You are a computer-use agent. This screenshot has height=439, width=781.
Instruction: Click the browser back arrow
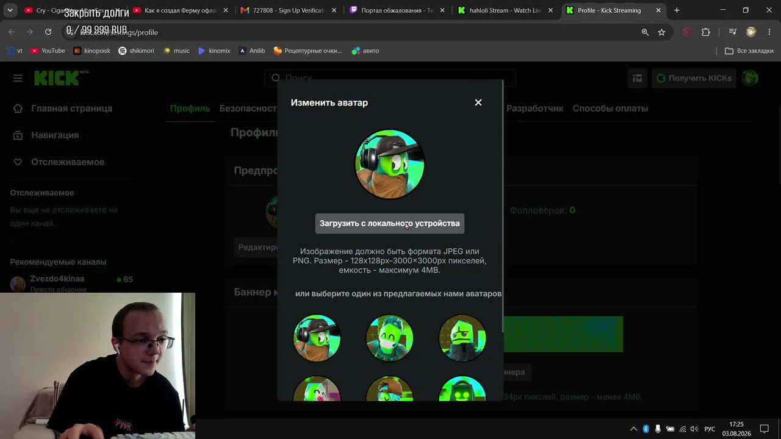[x=12, y=32]
